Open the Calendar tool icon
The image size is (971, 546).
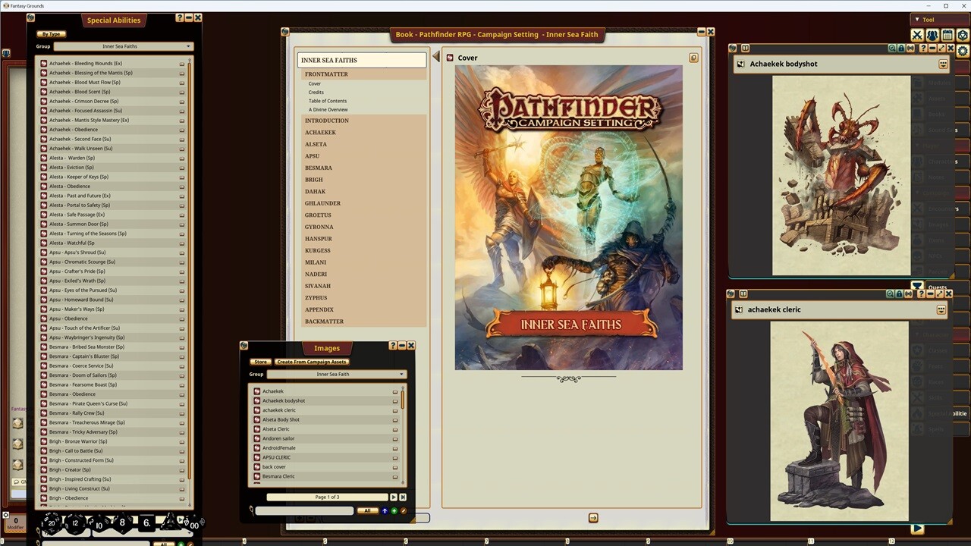(x=946, y=36)
